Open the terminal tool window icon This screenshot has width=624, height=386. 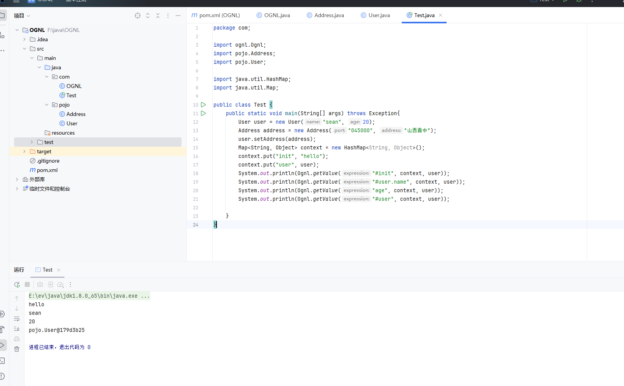pos(2,361)
